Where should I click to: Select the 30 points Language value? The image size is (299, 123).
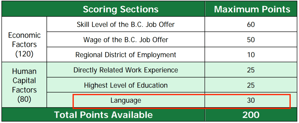click(x=251, y=100)
